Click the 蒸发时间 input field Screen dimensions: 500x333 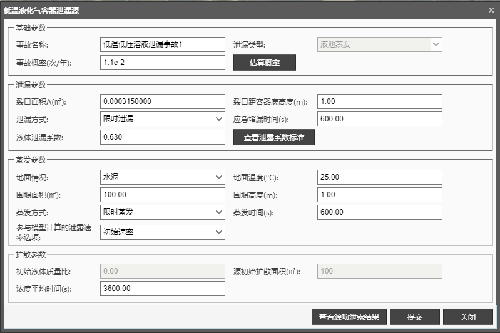380,212
